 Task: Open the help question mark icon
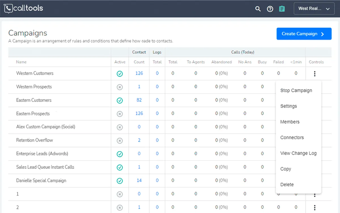pyautogui.click(x=270, y=9)
